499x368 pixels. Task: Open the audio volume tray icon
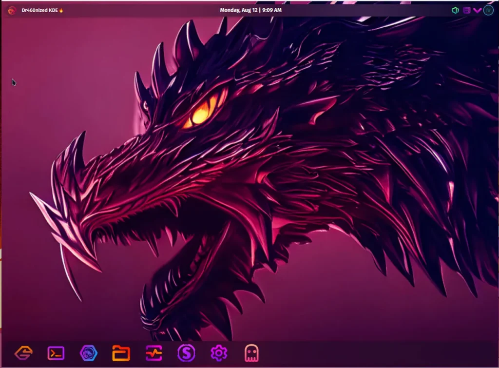[455, 10]
